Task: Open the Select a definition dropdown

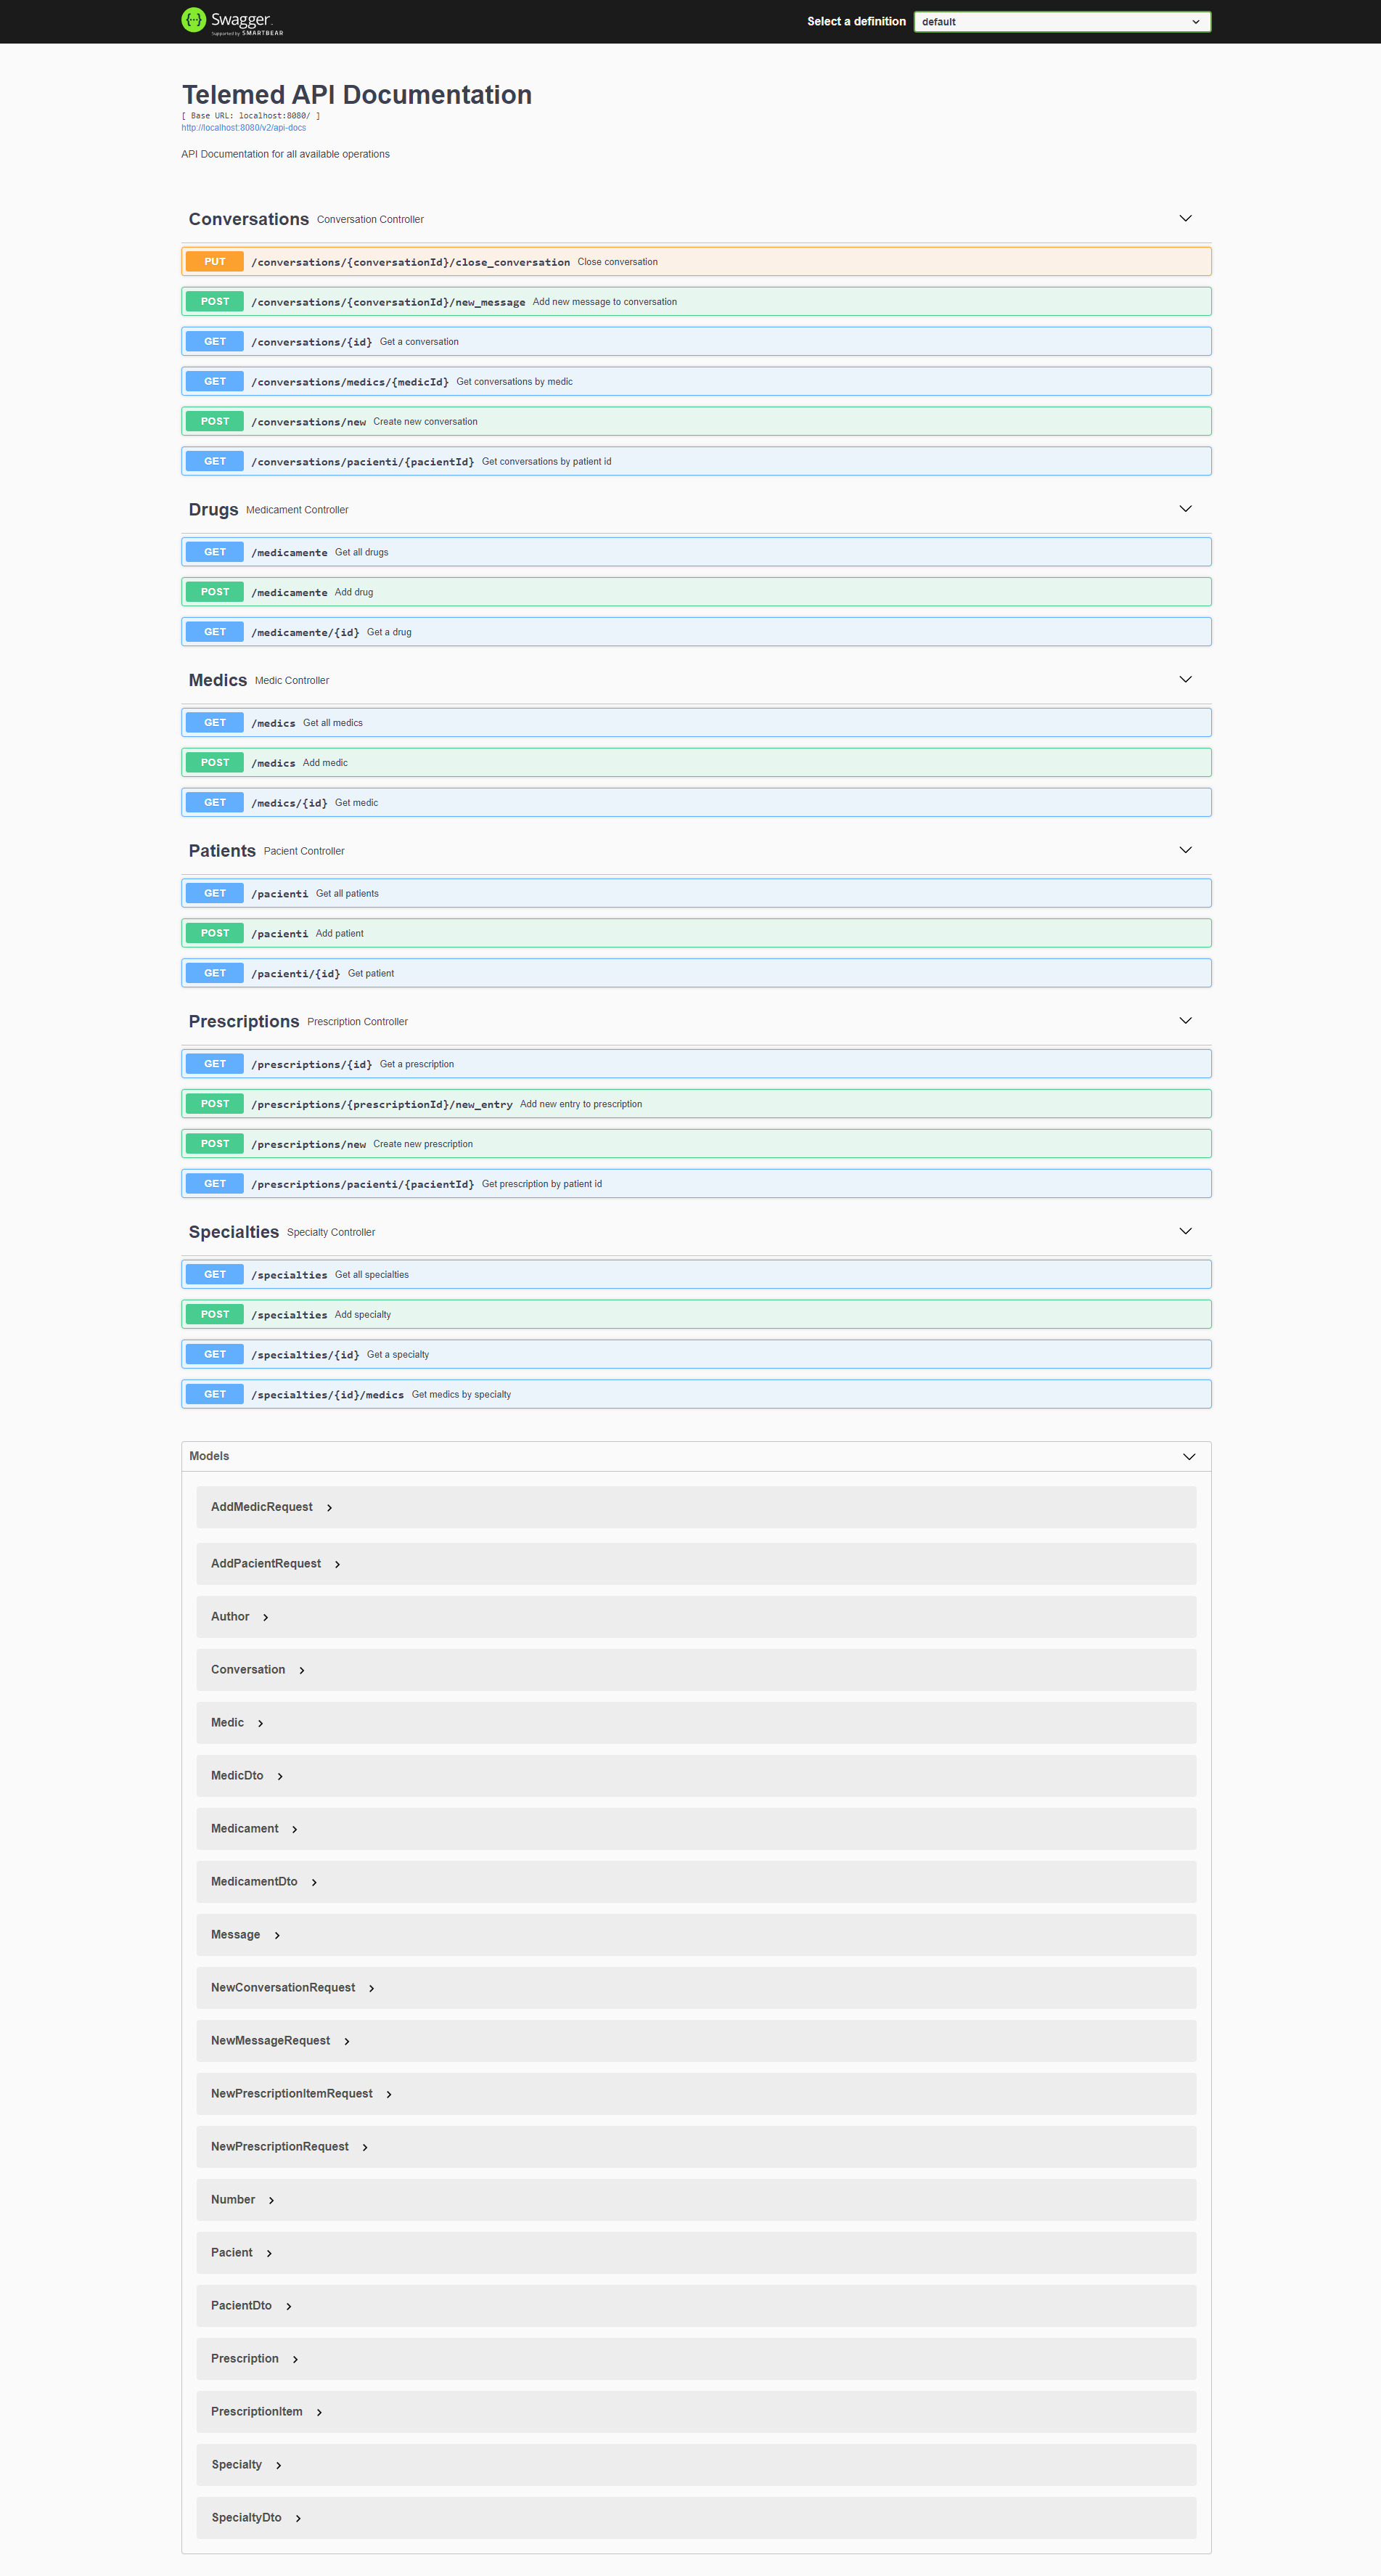Action: 1061,21
